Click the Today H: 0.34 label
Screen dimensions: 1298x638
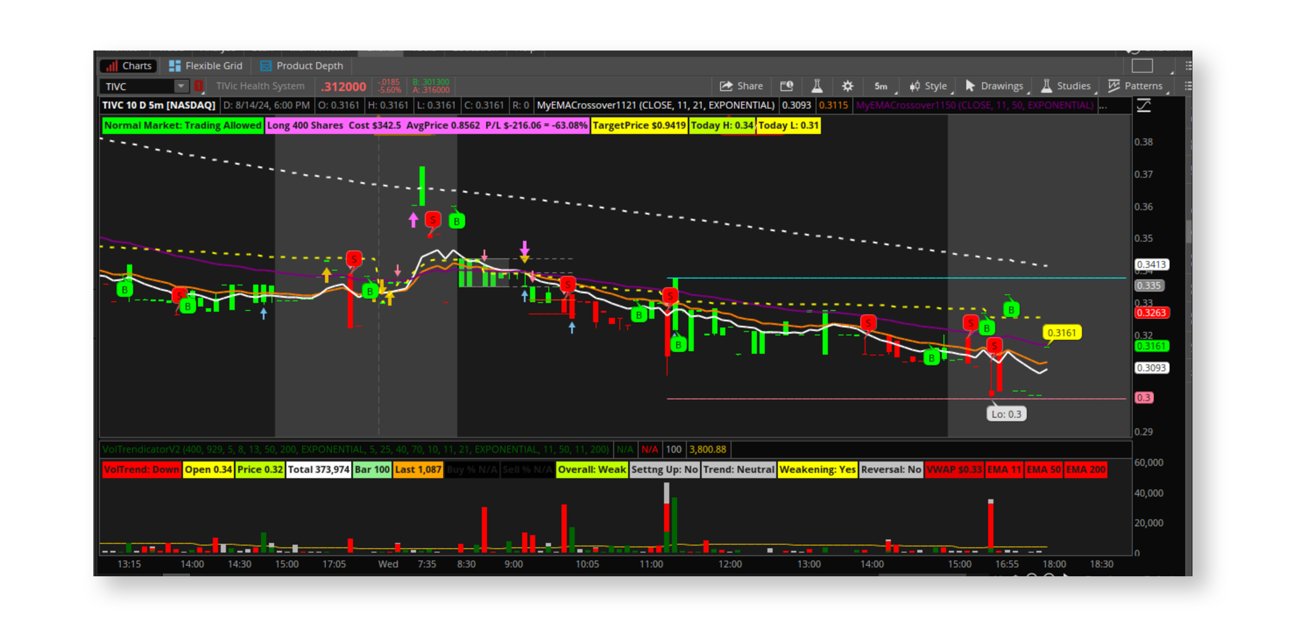click(x=721, y=125)
